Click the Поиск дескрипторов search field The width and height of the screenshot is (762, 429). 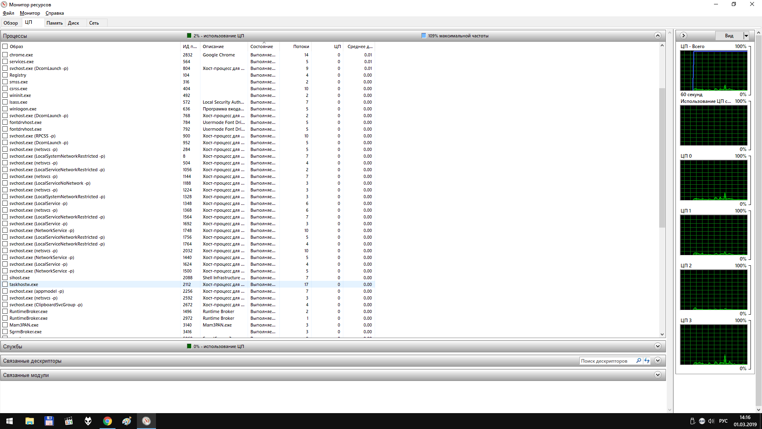[607, 361]
